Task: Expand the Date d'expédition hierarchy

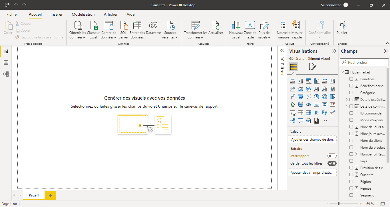Action: click(347, 100)
